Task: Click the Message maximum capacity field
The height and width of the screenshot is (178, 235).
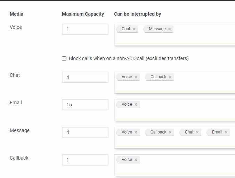Action: (x=85, y=132)
